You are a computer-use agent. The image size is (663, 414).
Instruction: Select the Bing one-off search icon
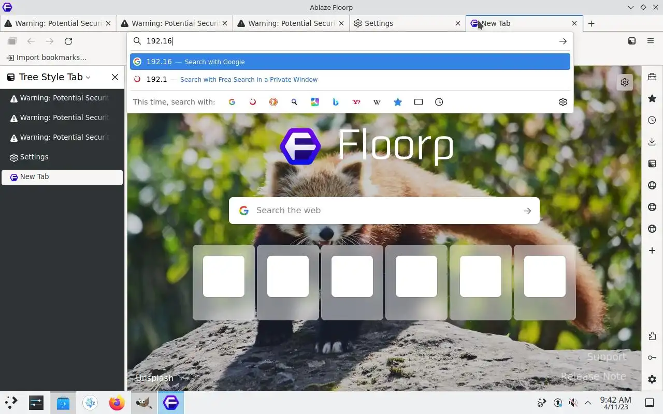pyautogui.click(x=336, y=102)
